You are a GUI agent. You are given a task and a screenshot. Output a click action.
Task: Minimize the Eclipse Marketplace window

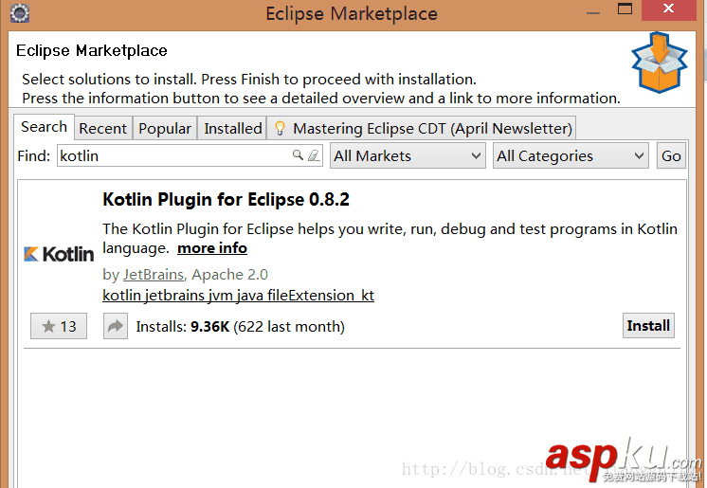click(593, 12)
